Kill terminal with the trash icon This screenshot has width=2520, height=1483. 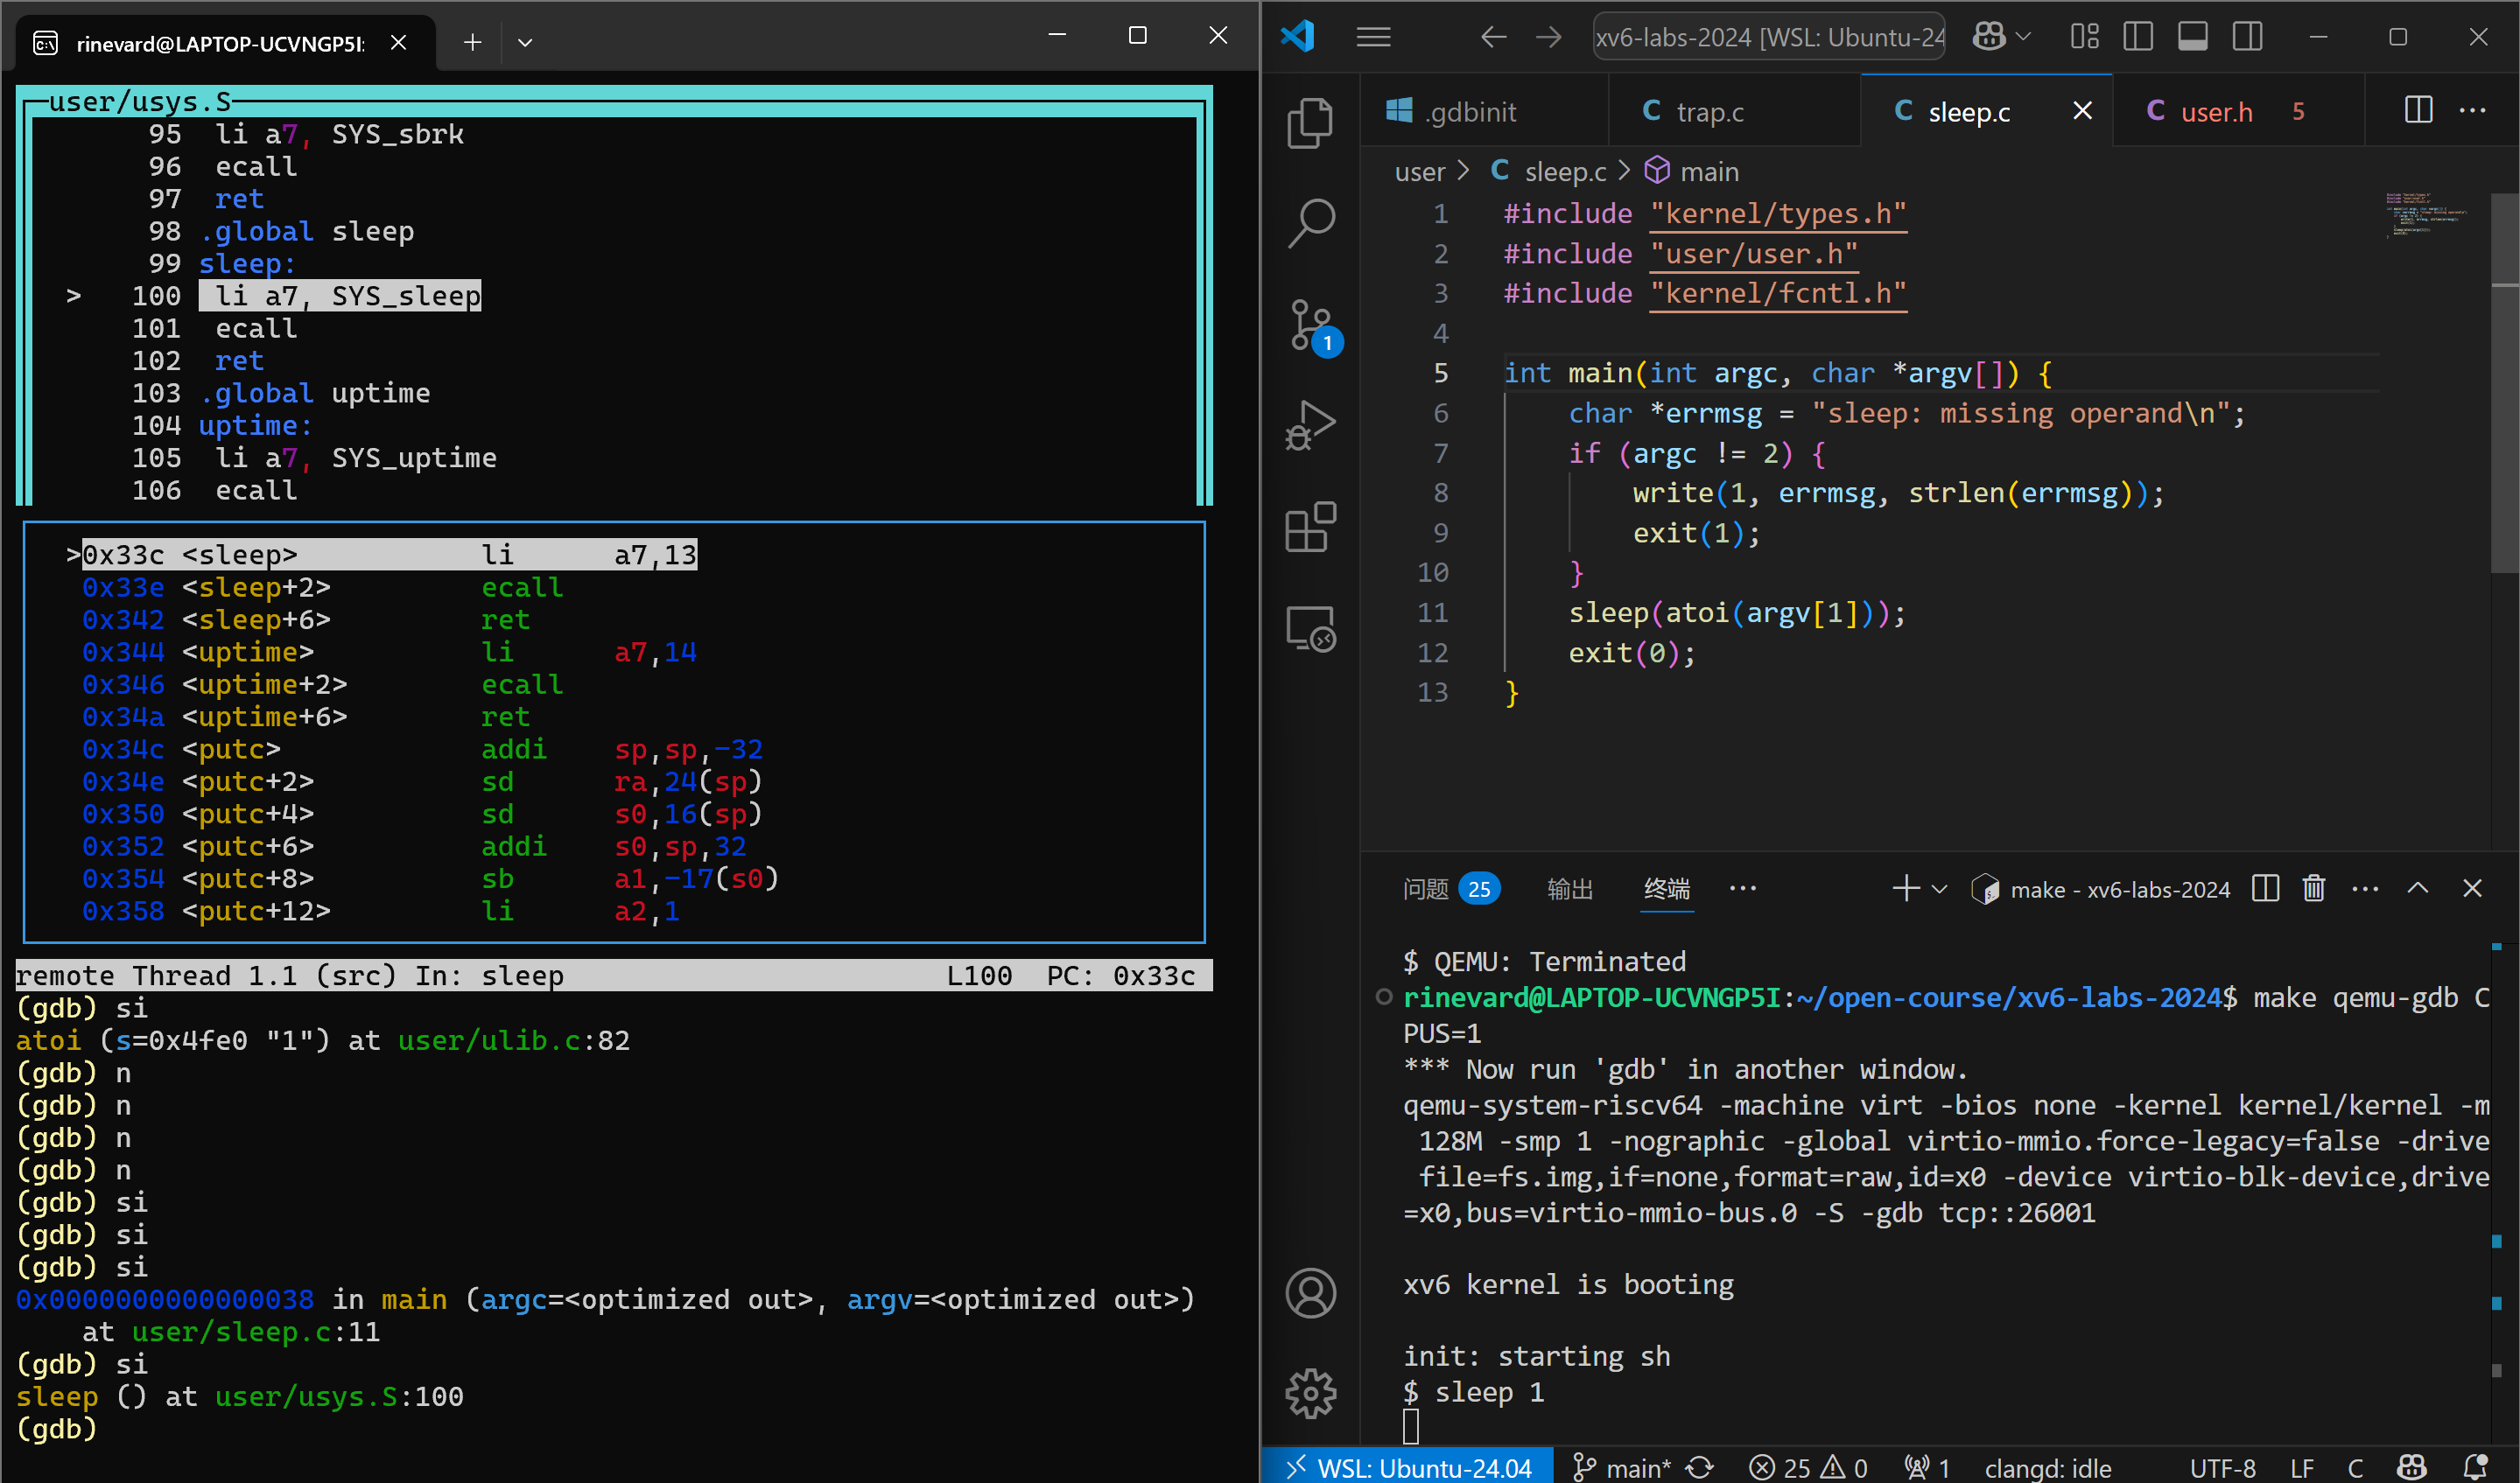pyautogui.click(x=2313, y=888)
